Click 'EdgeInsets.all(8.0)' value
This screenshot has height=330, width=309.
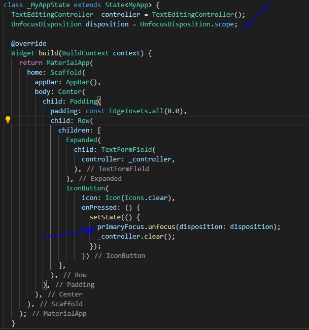(x=146, y=111)
